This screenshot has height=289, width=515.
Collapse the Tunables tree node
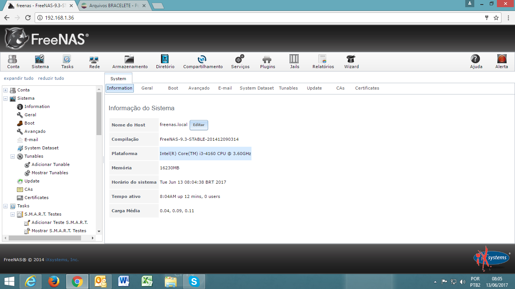coord(13,157)
